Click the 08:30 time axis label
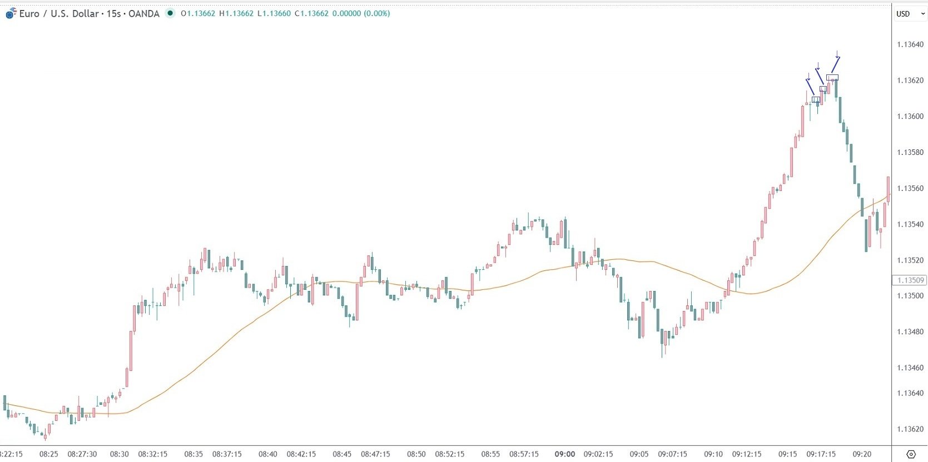The width and height of the screenshot is (928, 462). pyautogui.click(x=120, y=454)
